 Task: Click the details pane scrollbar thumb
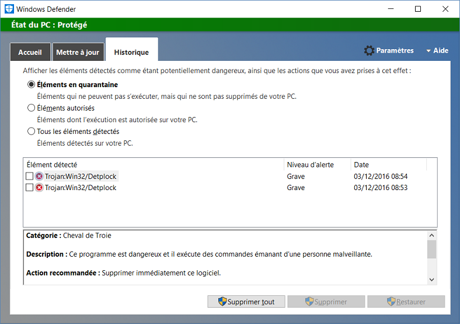[431, 249]
